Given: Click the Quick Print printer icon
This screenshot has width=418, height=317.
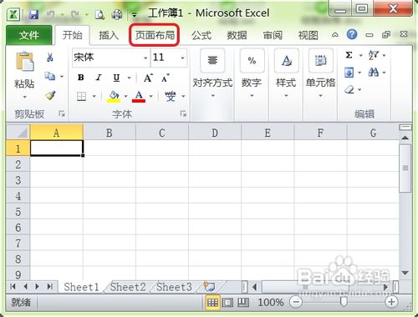Looking at the screenshot, I should click(117, 14).
